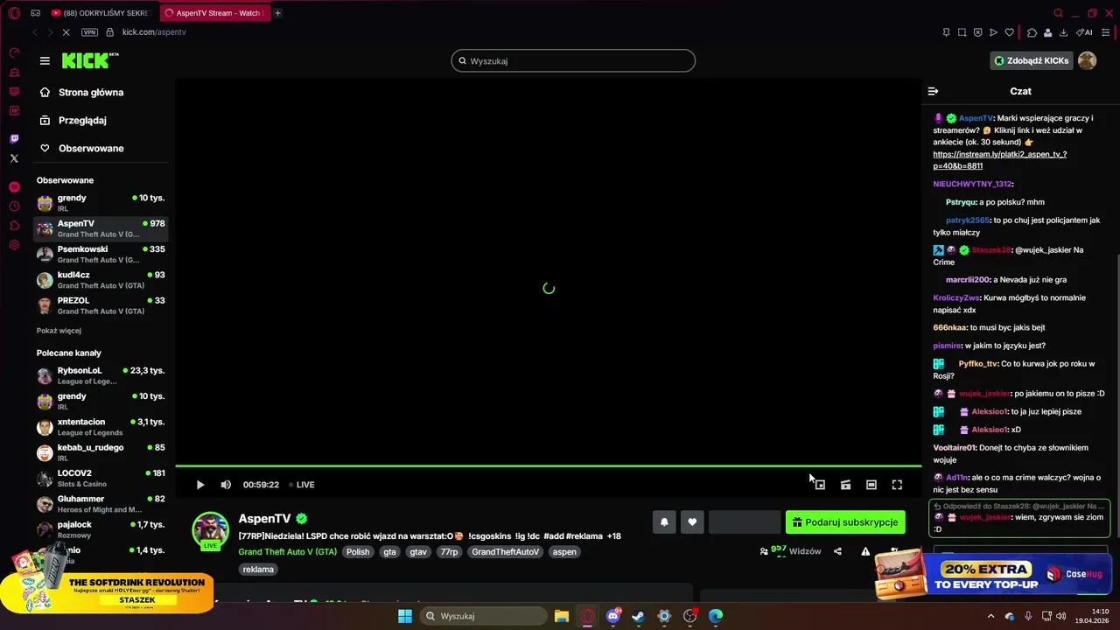
Task: Enter fullscreen mode in the player
Action: pos(897,485)
